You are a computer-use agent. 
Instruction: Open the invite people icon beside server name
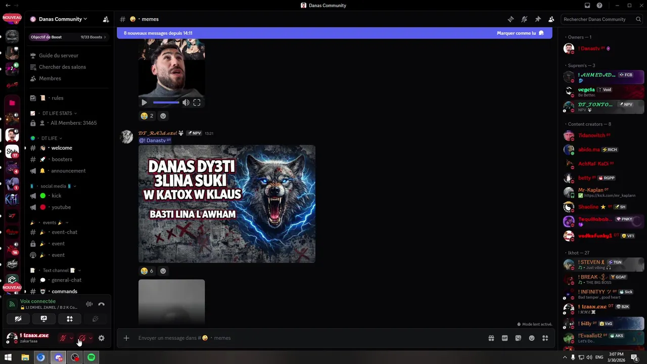tap(106, 19)
